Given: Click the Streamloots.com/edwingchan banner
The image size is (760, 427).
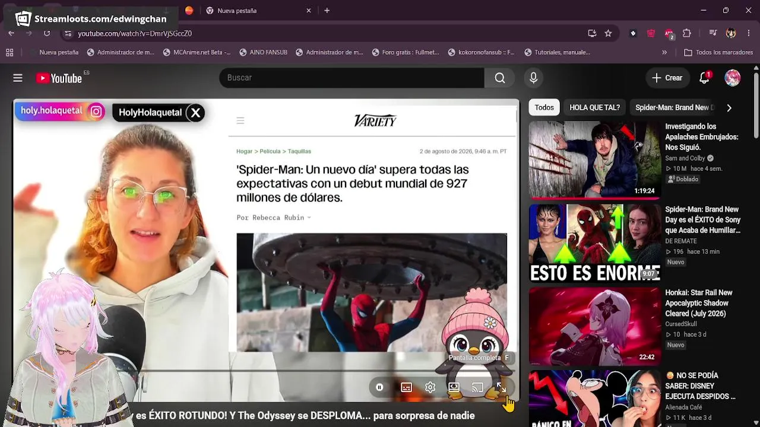Looking at the screenshot, I should coord(90,19).
